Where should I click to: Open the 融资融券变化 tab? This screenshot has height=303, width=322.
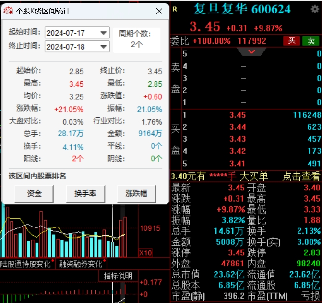point(81,264)
